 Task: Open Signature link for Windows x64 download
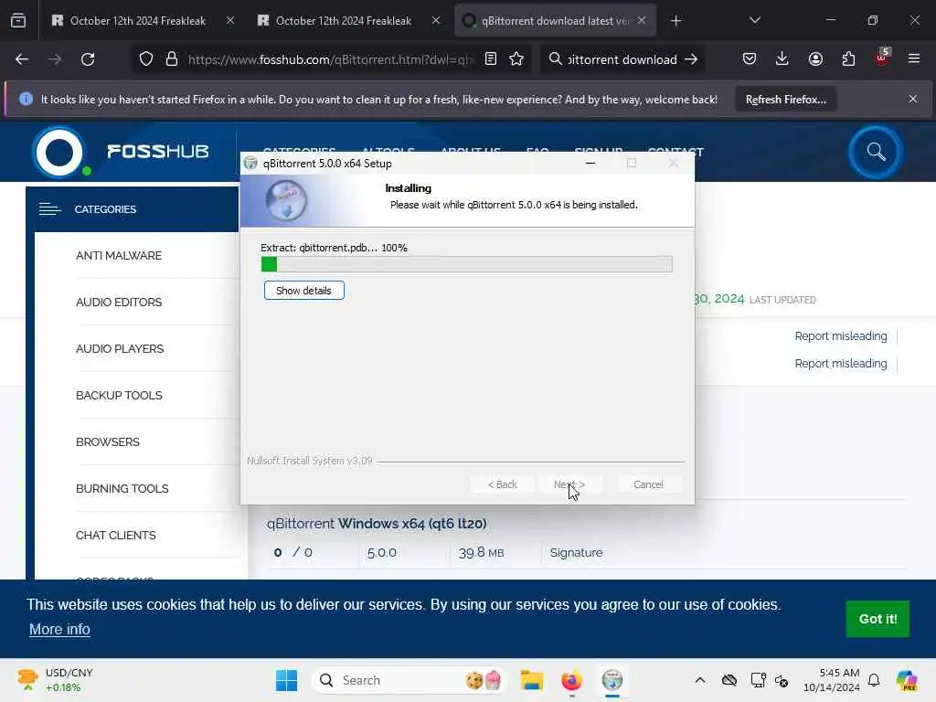coord(576,553)
